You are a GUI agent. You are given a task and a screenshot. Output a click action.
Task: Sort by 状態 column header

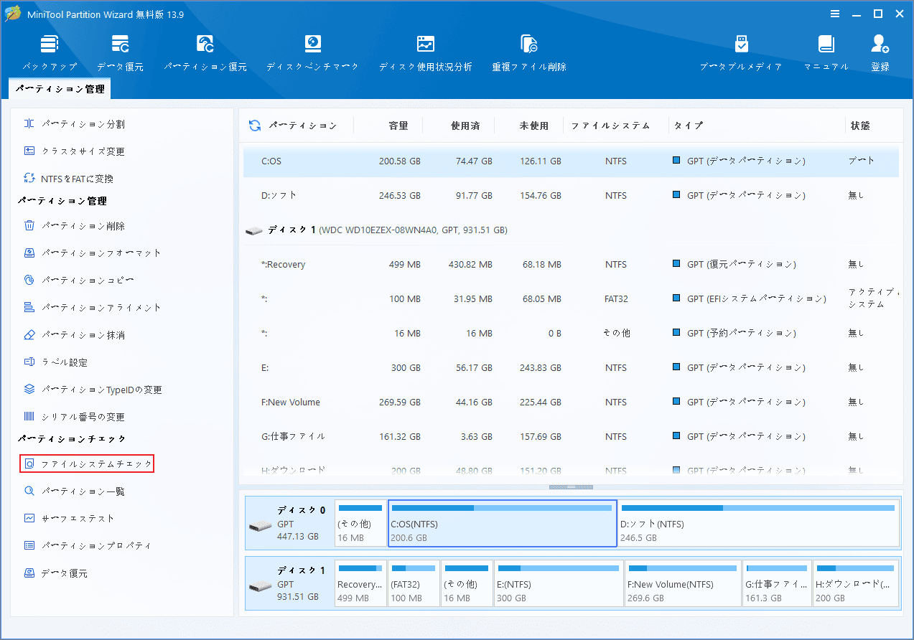[860, 126]
